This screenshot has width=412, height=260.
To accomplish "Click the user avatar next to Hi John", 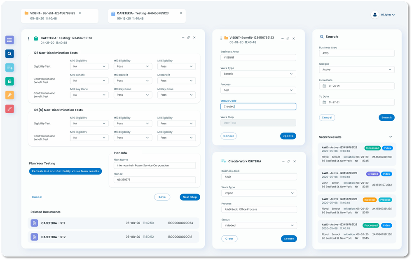I will point(375,14).
